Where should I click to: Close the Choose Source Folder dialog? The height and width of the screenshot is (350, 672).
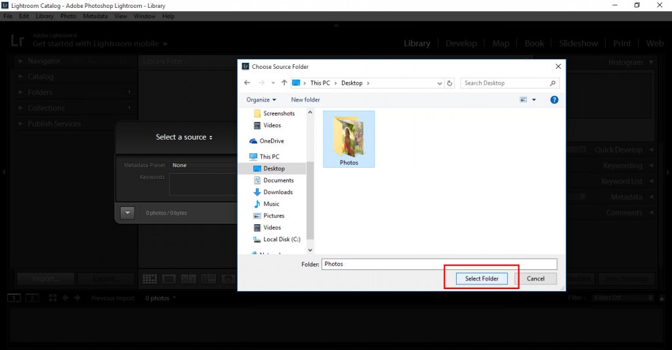pos(558,66)
